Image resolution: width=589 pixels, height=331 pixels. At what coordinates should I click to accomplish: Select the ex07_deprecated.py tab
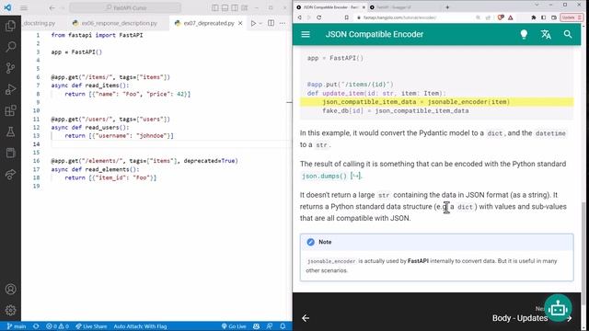coord(209,23)
